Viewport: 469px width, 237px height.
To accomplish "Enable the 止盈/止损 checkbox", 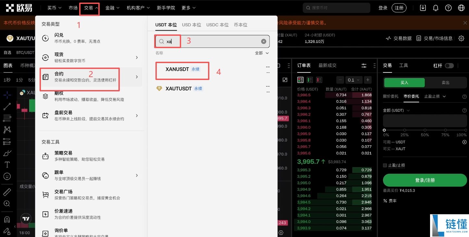I will click(385, 165).
